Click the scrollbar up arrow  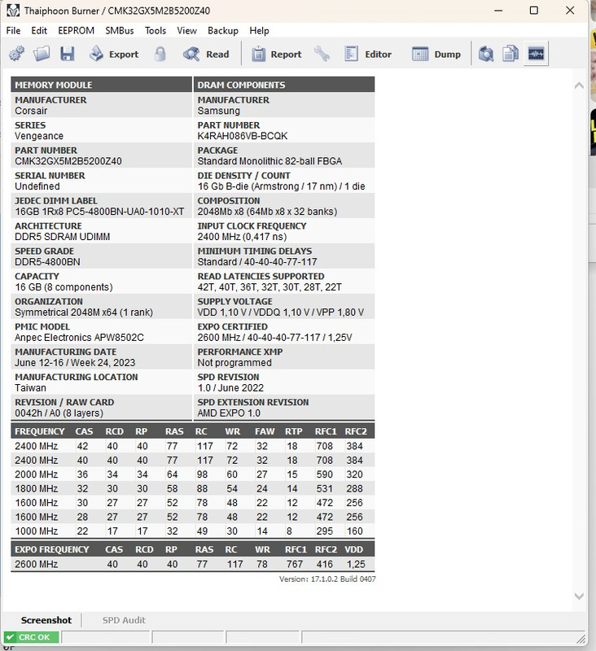pos(579,85)
